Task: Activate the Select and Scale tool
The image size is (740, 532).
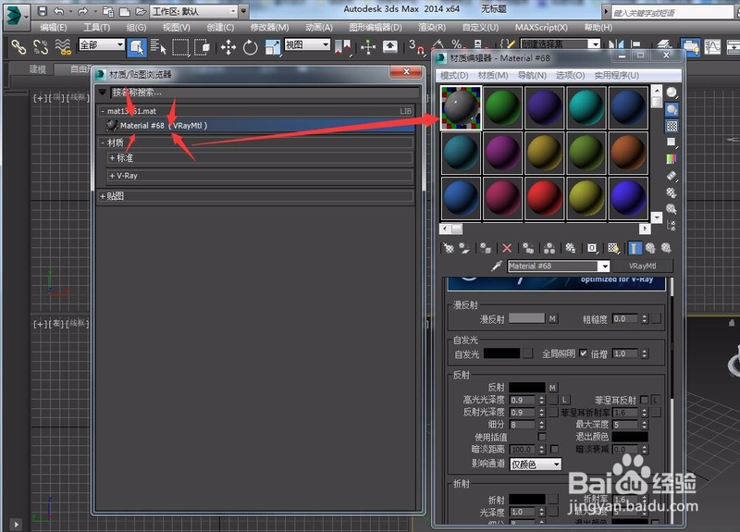Action: [x=272, y=47]
